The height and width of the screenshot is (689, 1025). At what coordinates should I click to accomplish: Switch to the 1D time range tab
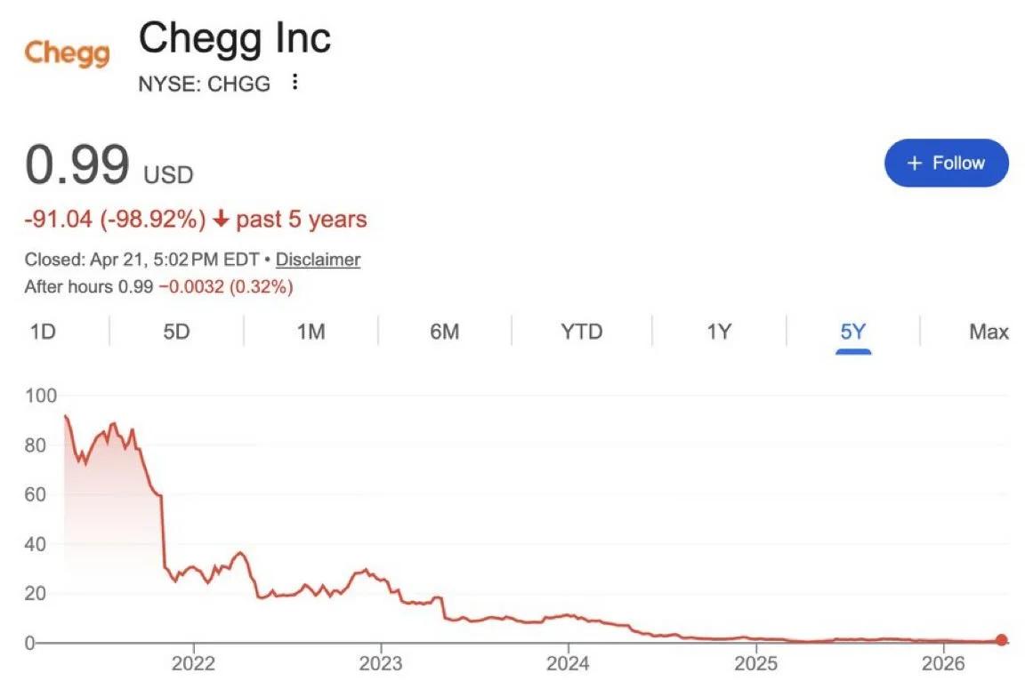click(x=44, y=331)
